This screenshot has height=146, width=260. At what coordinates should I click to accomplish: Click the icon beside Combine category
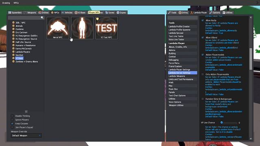coord(13,29)
